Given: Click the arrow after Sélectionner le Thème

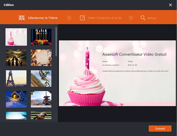Looking at the screenshot, I should 69,18.
